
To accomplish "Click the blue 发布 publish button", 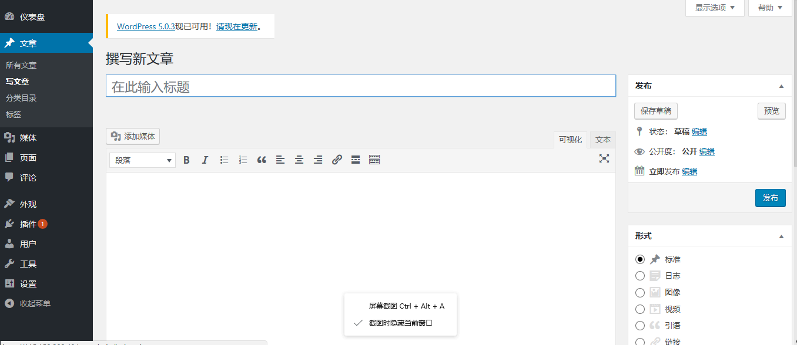I will 770,198.
